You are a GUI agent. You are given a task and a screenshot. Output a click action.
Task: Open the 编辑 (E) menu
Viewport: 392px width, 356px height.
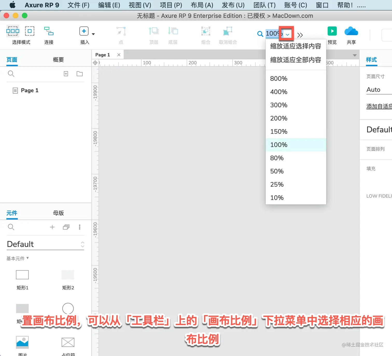[109, 5]
